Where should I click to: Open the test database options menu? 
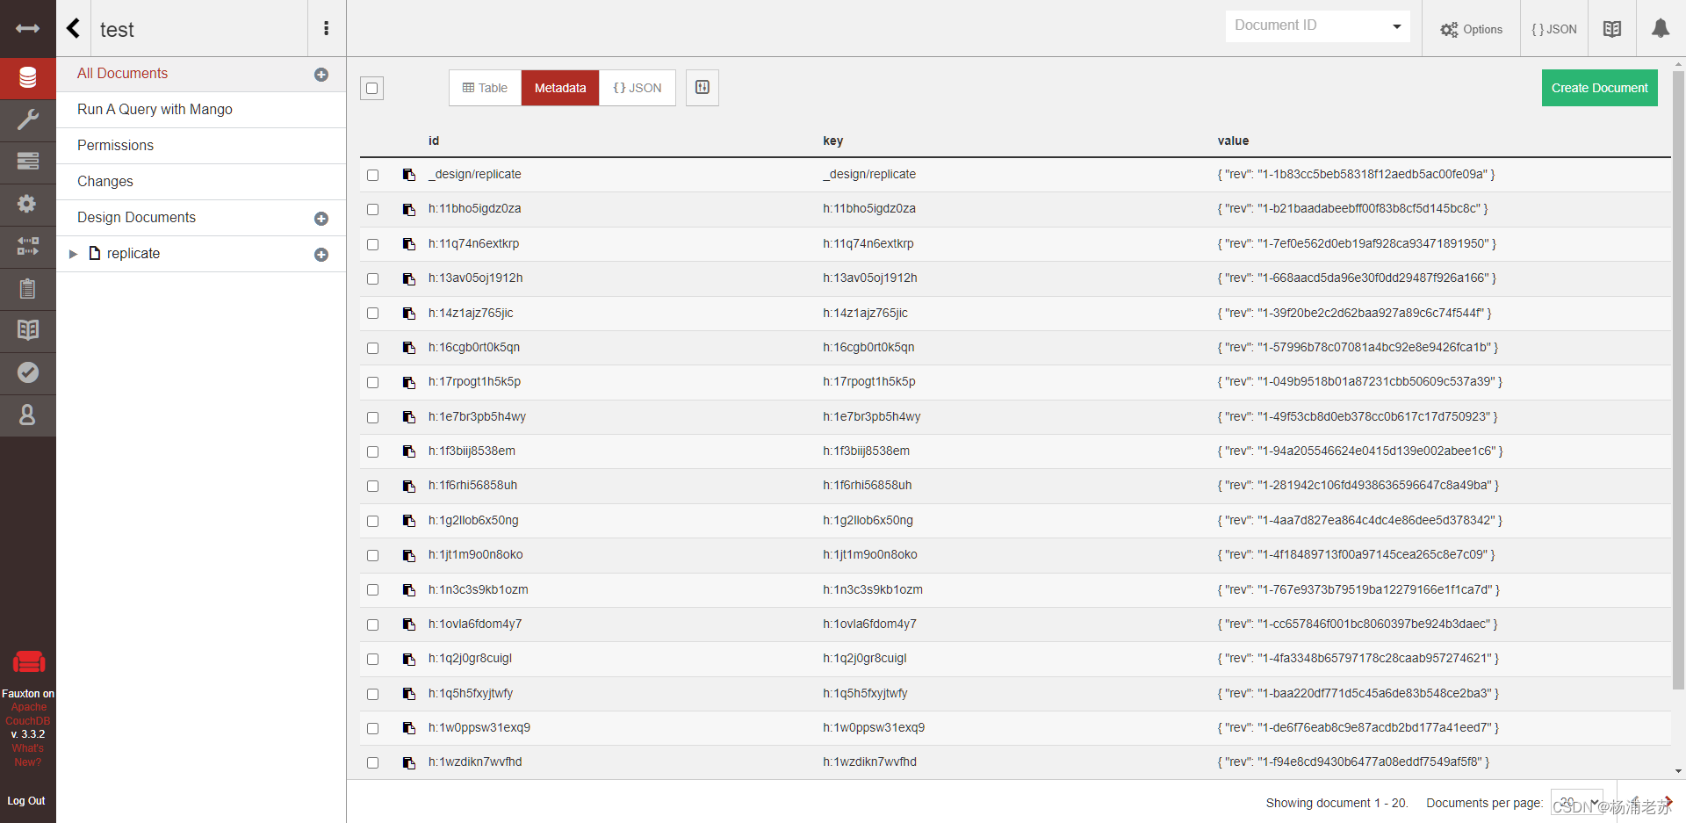327,28
